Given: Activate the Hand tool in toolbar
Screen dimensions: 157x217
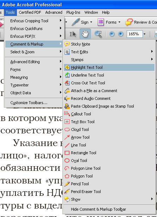Looking at the screenshot, I should 85,34.
